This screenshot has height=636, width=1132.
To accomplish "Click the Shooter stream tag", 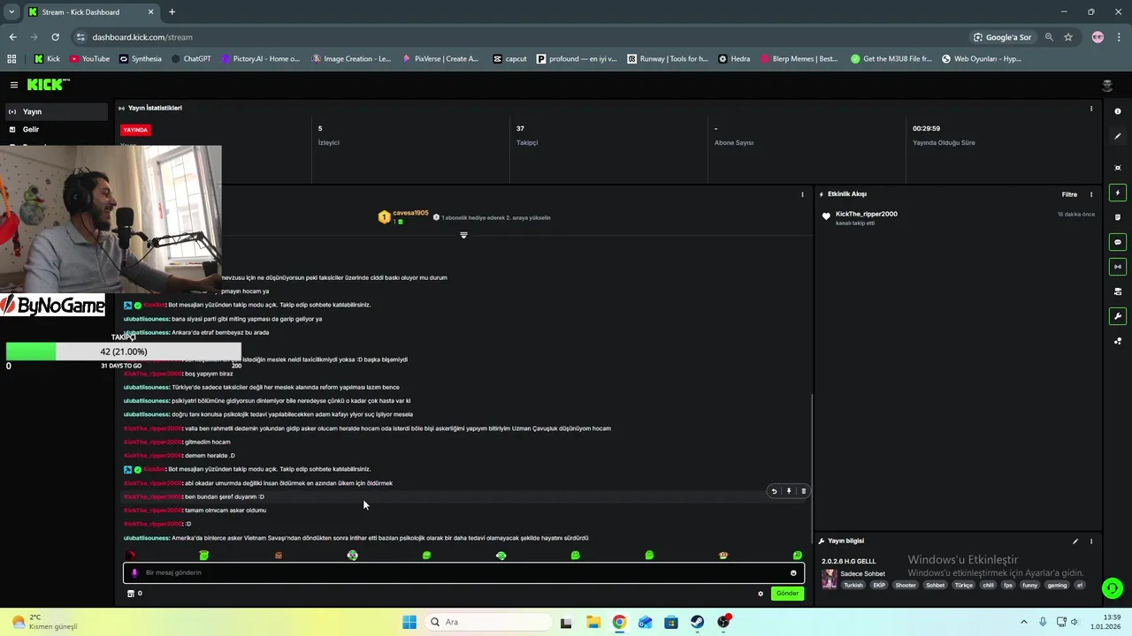I will click(906, 585).
